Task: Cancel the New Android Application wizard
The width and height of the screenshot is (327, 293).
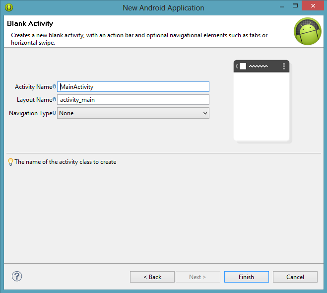Action: pos(295,277)
